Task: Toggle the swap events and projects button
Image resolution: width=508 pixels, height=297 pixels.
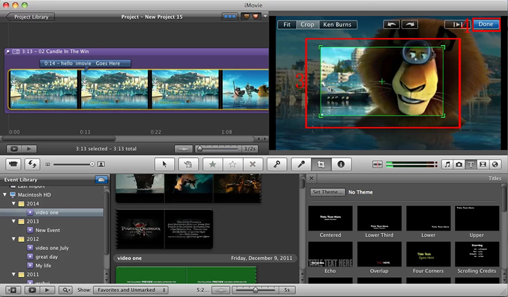Action: [x=32, y=164]
